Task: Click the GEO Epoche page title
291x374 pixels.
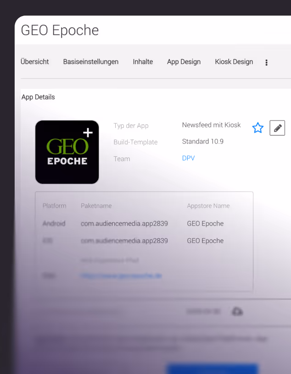Action: point(60,30)
